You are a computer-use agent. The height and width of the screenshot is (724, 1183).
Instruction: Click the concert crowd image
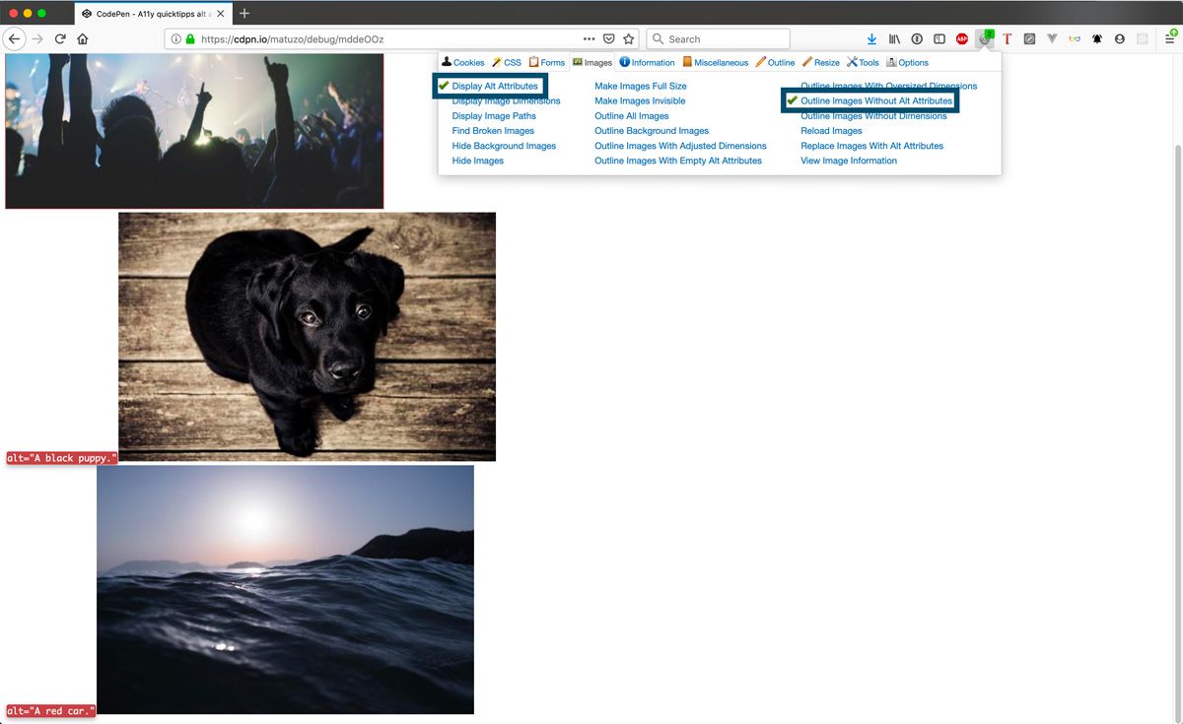point(194,131)
